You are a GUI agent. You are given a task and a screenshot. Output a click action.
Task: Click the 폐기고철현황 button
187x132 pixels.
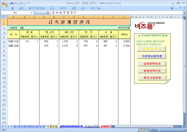pos(152,78)
